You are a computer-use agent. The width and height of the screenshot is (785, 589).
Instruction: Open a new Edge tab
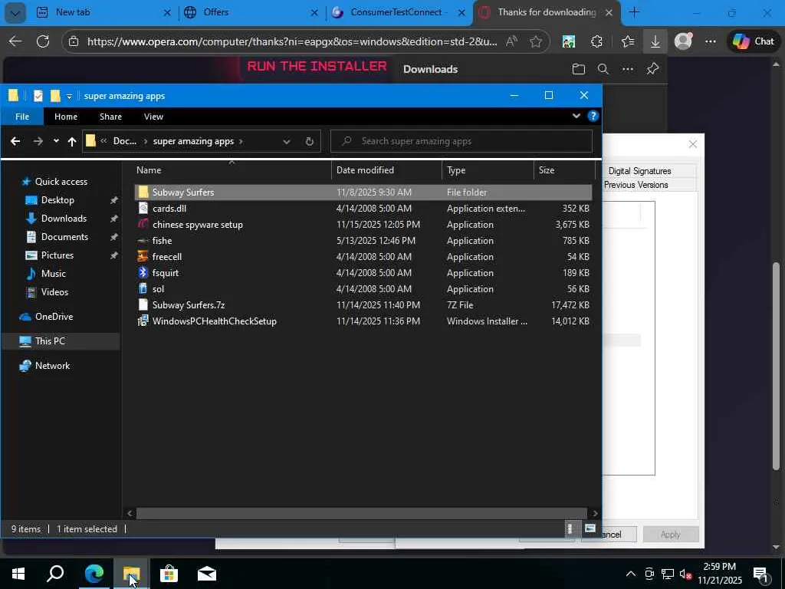point(634,12)
